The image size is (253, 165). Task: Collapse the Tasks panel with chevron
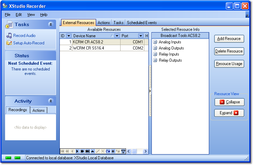[x=51, y=24]
